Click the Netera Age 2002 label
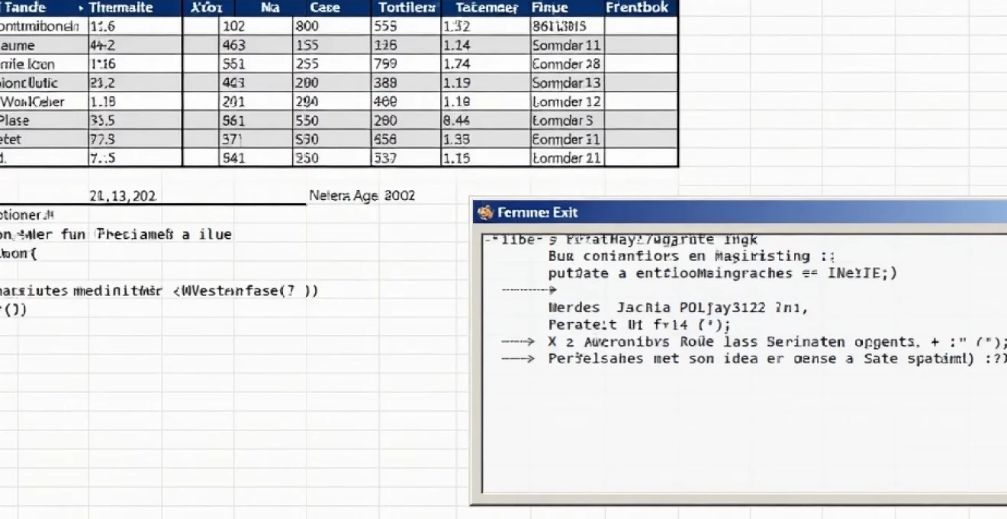The height and width of the screenshot is (519, 1007). tap(362, 195)
